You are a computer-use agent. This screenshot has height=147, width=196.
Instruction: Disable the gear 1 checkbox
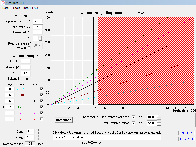click(42, 89)
